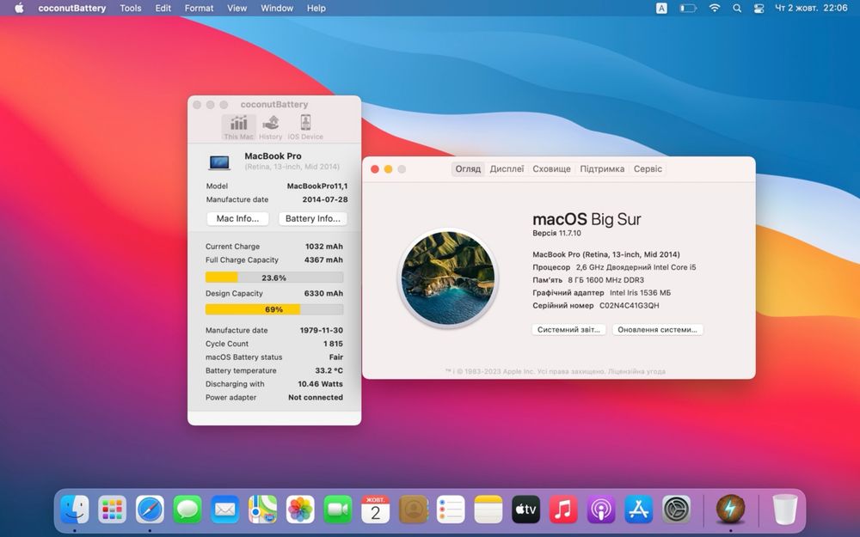Select the 4367 mAh full charge value

tap(323, 259)
